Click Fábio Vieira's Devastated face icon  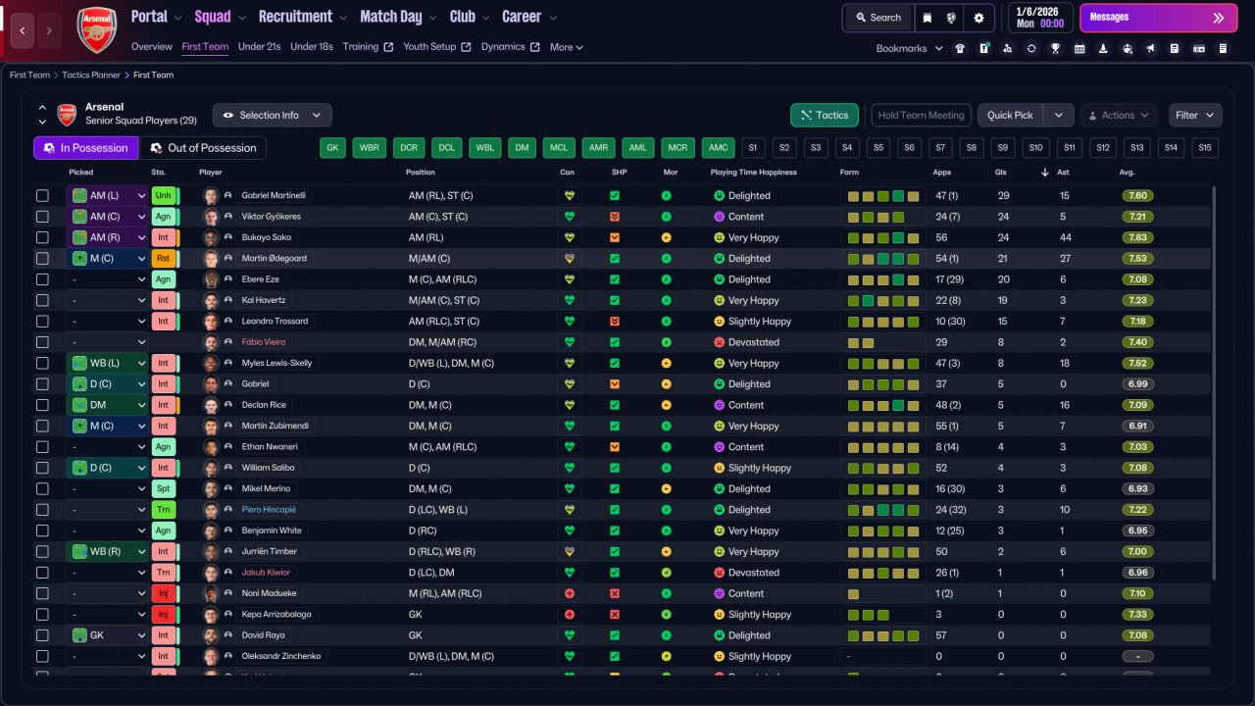click(x=719, y=342)
